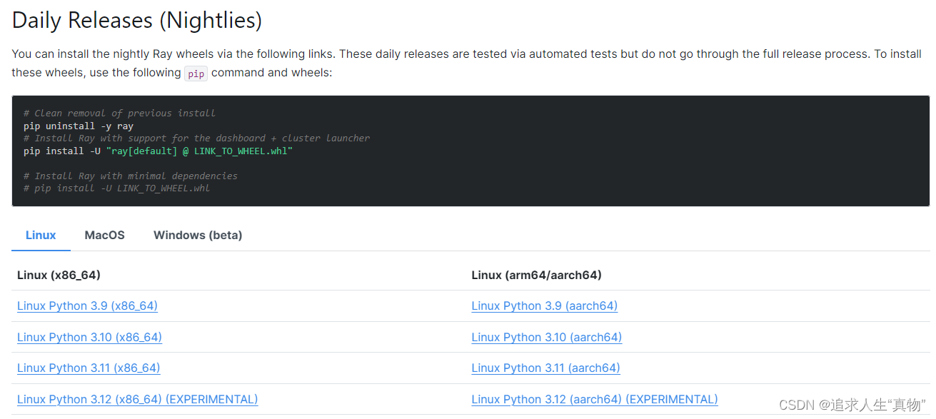Click the '# pip install -U LINK_TO_WHEEL.whl' comment line
The height and width of the screenshot is (419, 936).
click(x=116, y=188)
